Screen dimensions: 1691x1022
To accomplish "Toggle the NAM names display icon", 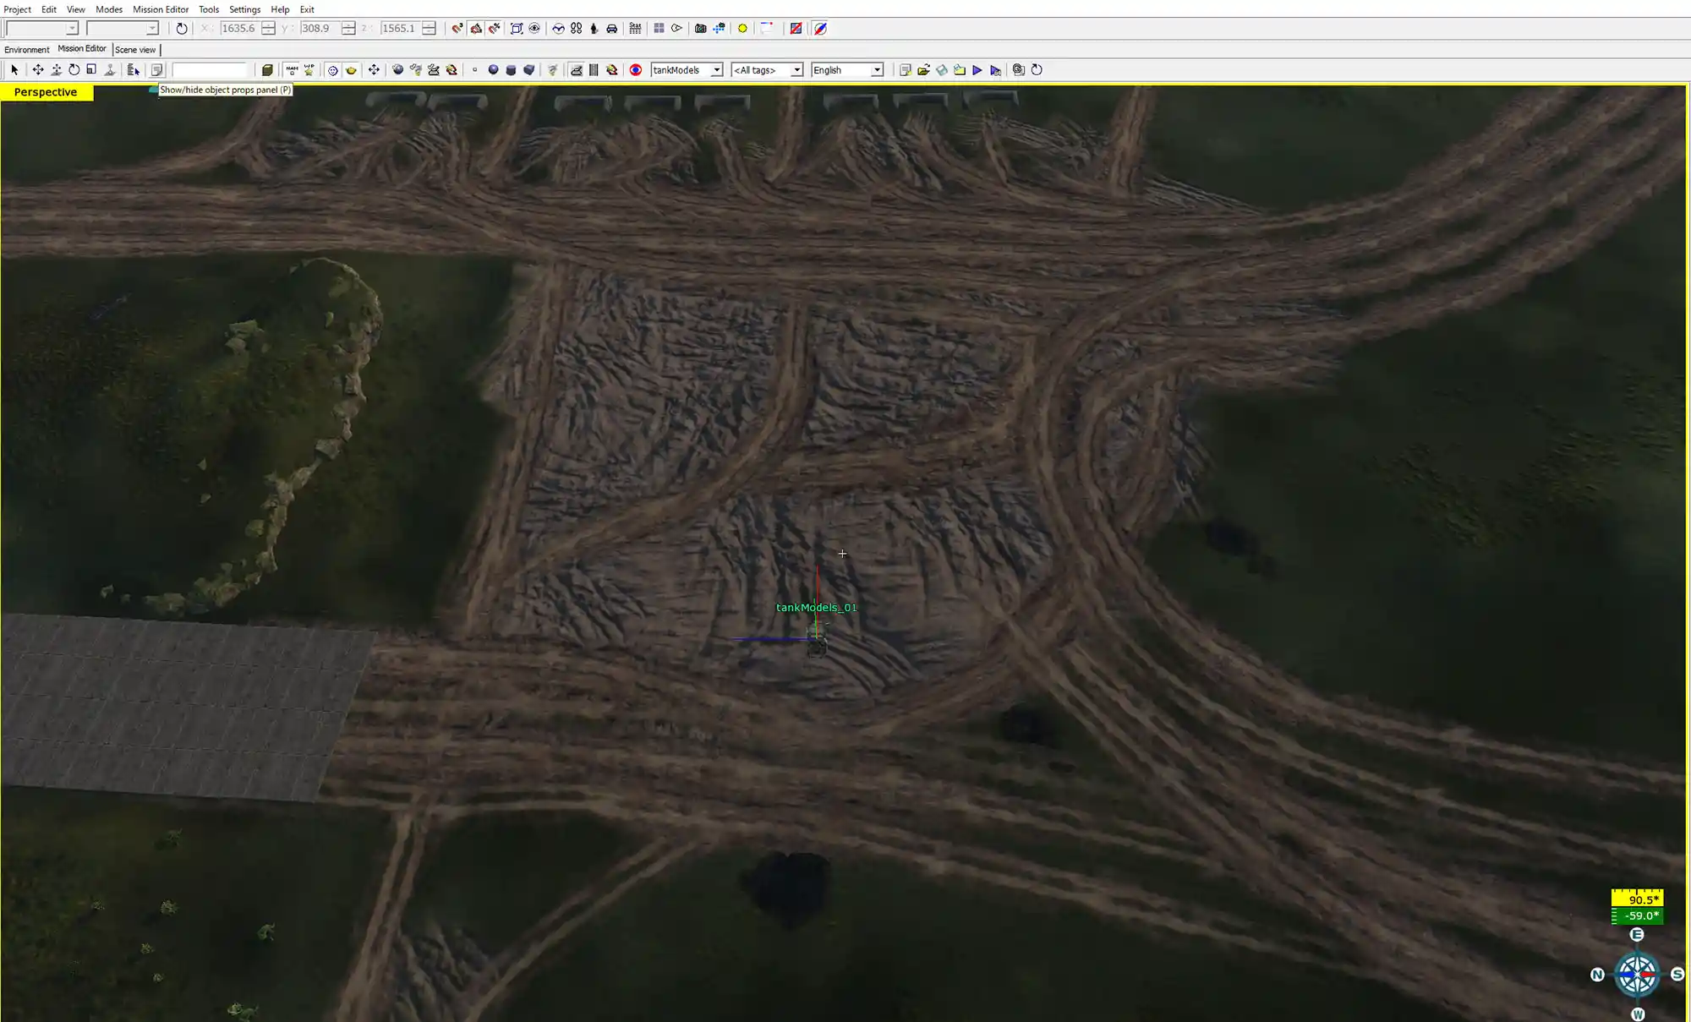I will coord(292,70).
